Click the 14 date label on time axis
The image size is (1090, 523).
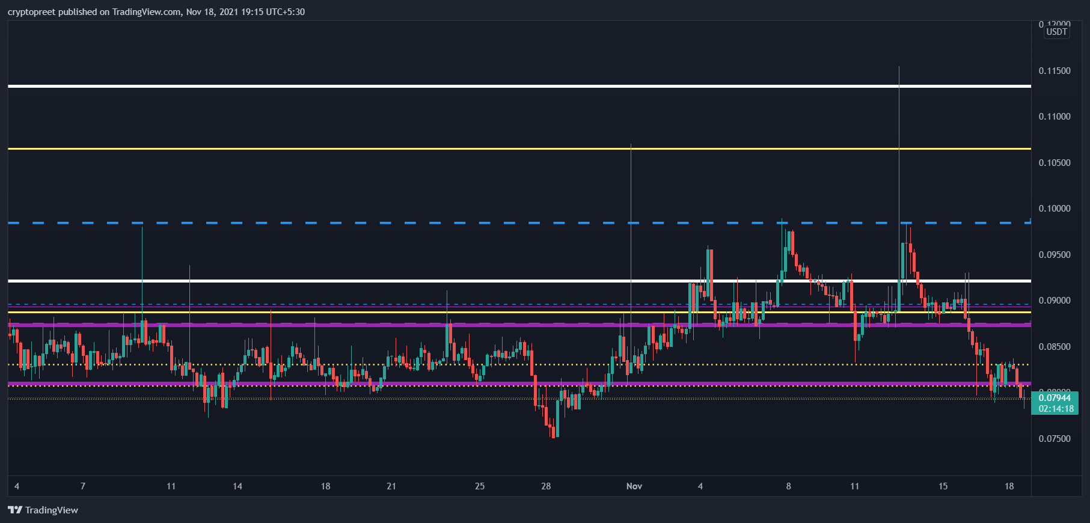coord(237,486)
